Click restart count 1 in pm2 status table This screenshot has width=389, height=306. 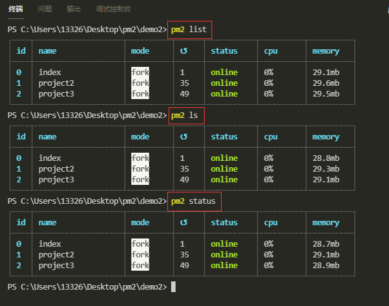click(183, 244)
